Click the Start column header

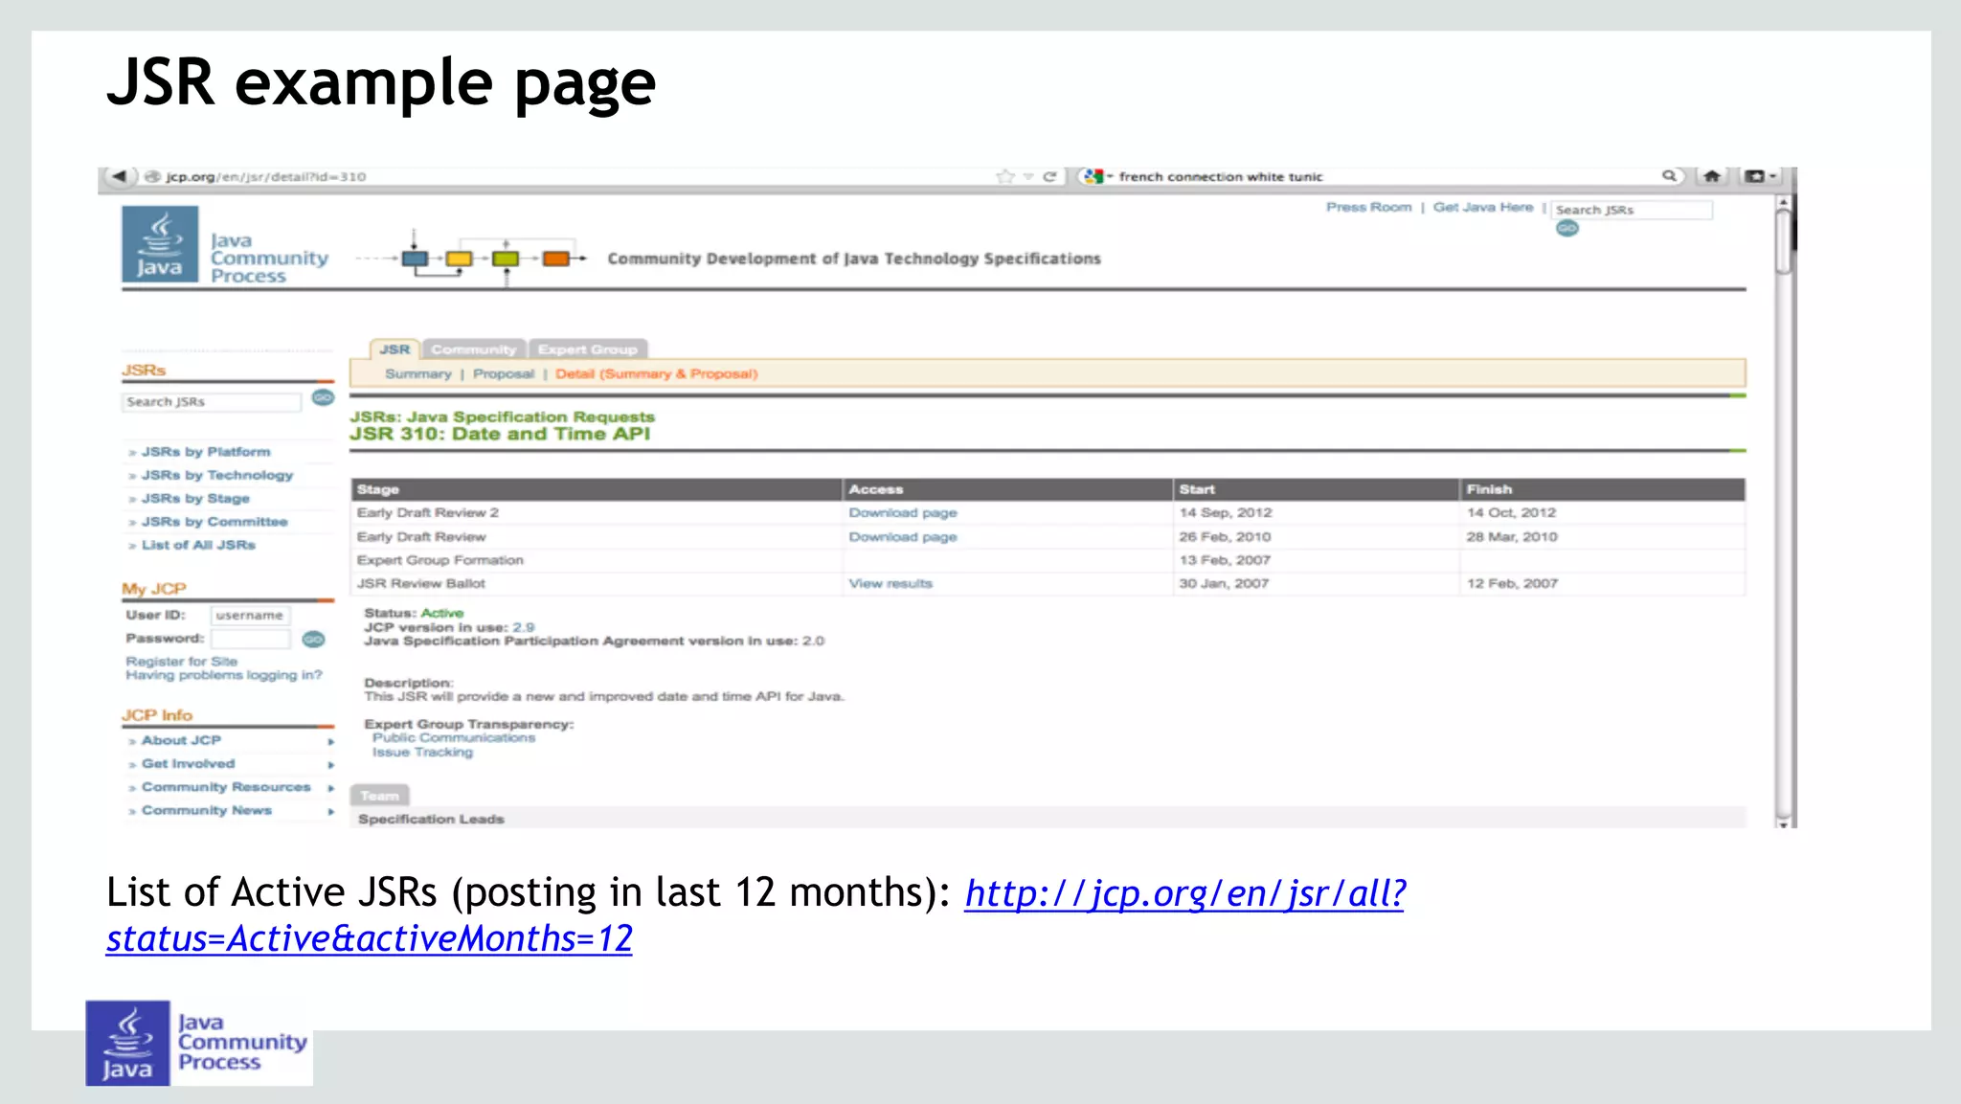pyautogui.click(x=1317, y=489)
